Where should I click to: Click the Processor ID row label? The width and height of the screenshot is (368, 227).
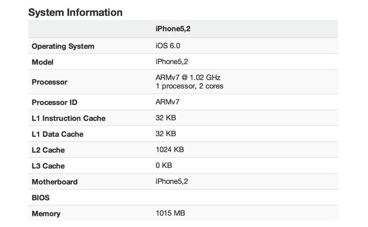(x=55, y=103)
